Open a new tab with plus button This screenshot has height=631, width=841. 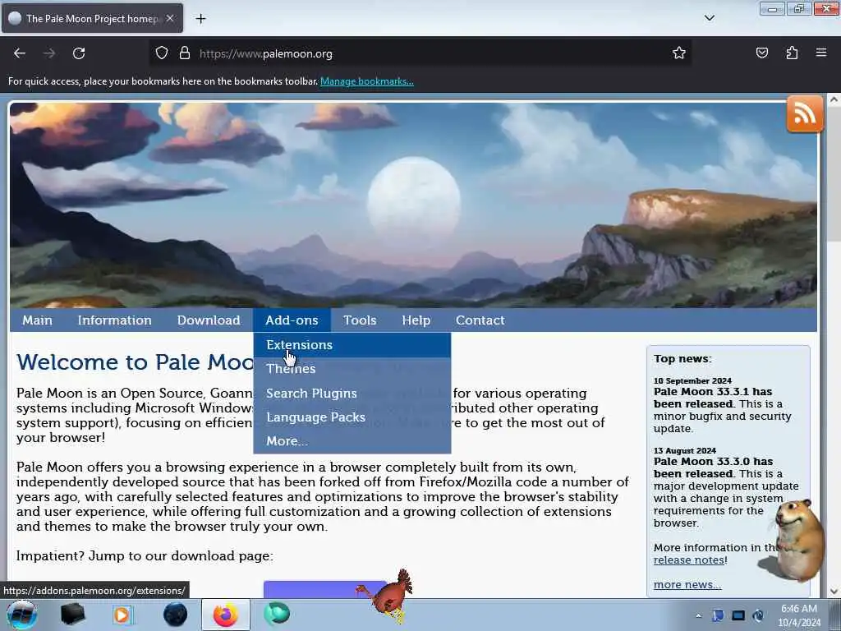(200, 19)
